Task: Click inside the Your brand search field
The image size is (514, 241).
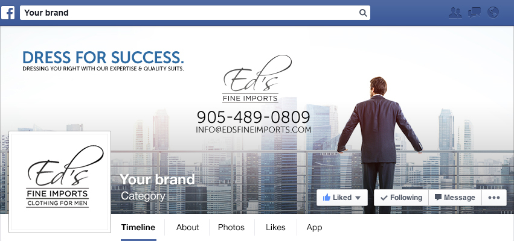Action: coord(190,13)
